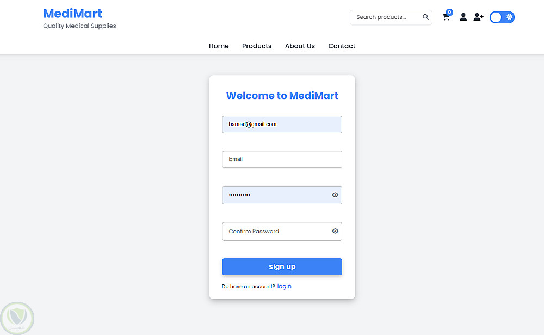Click the user profile icon
Screen dimensions: 544x335
[x=463, y=17]
